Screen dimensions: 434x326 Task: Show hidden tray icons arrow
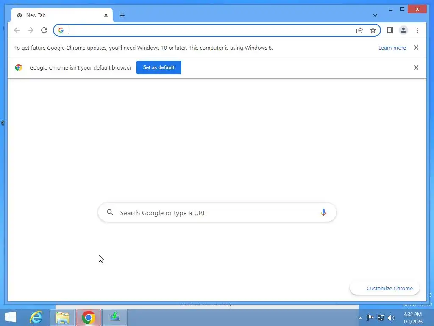360,318
